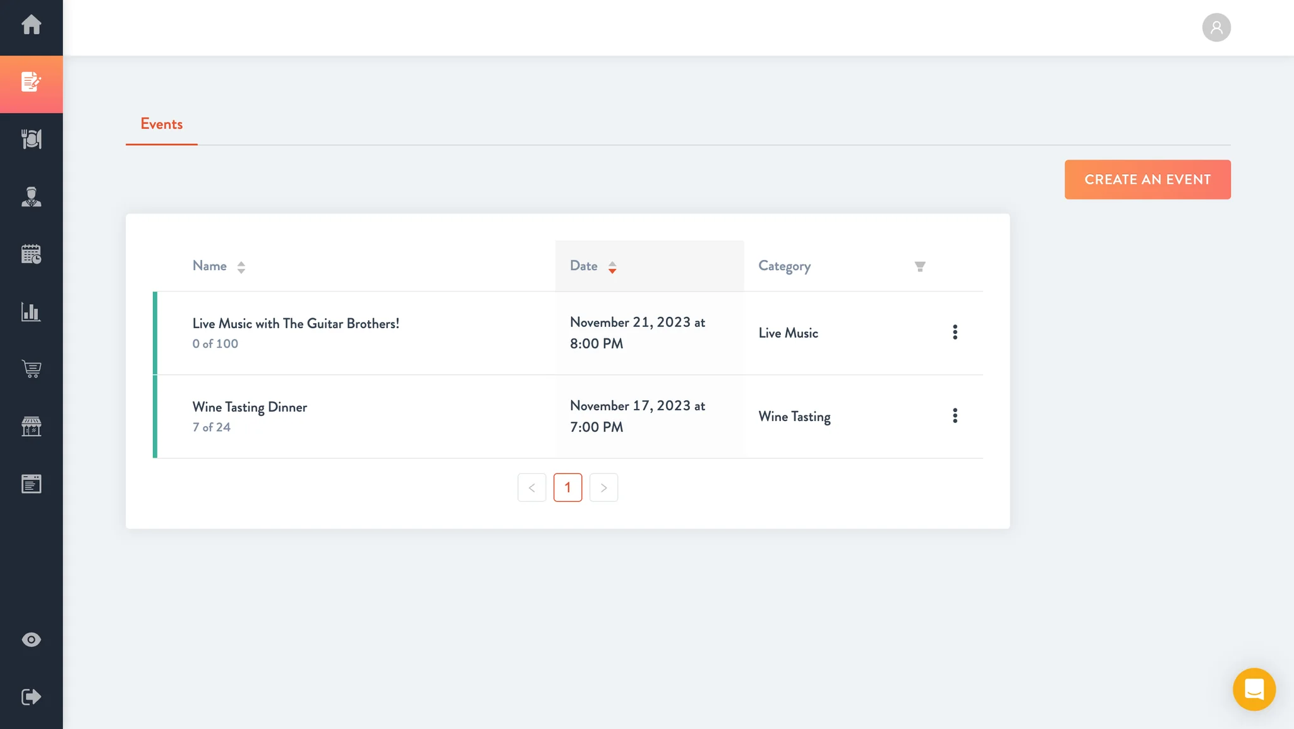Open the shopping cart sidebar icon
The image size is (1294, 729).
(31, 369)
